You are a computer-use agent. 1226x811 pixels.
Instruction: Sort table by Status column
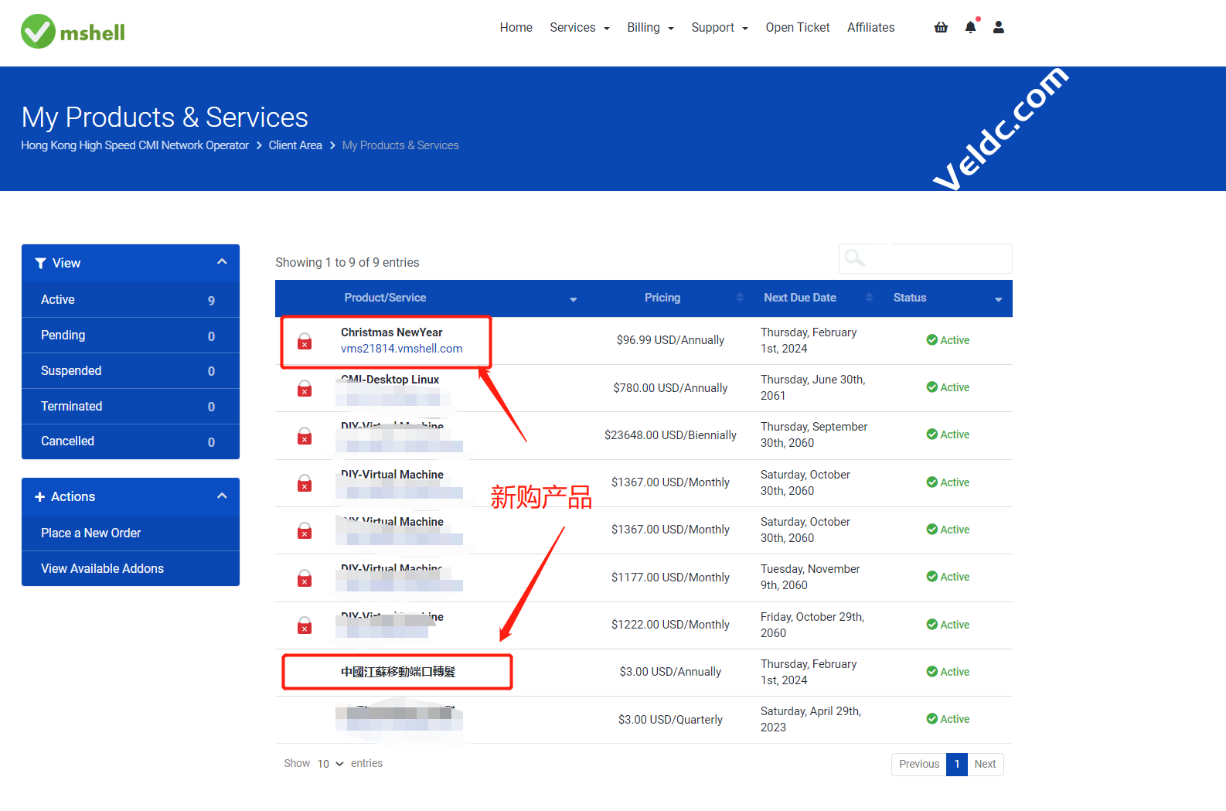(910, 298)
